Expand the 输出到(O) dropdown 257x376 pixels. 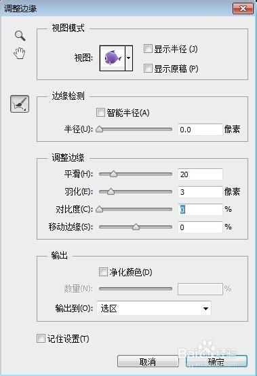(x=154, y=308)
